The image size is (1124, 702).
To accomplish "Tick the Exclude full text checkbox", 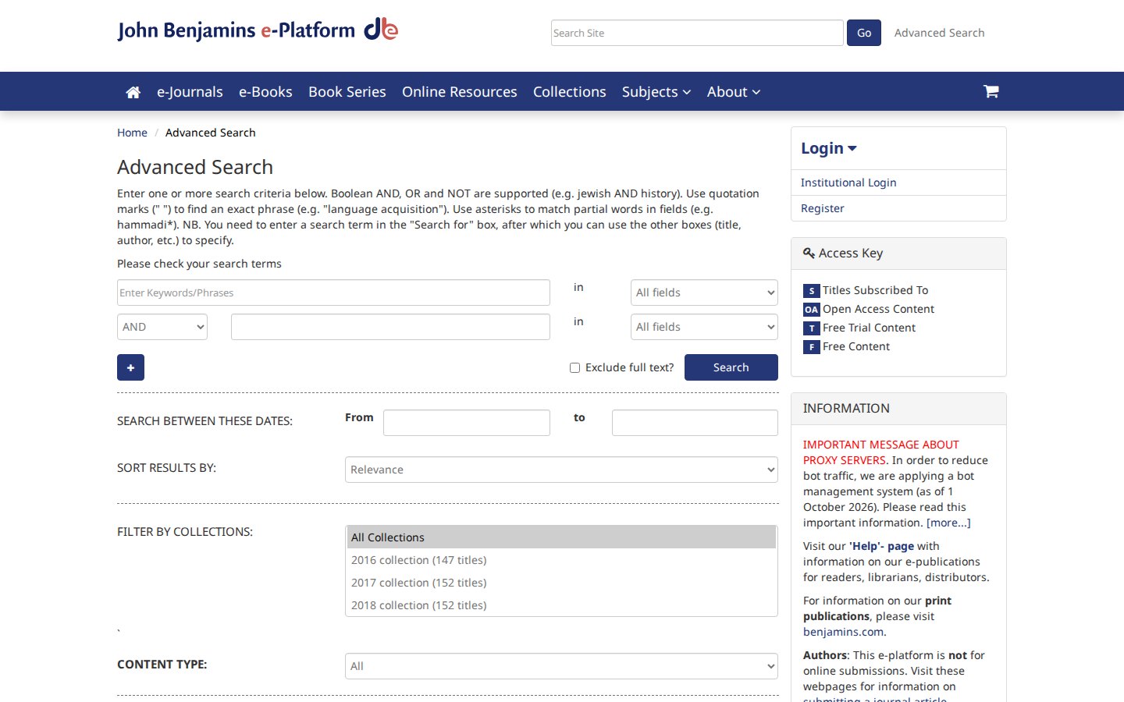I will pyautogui.click(x=574, y=368).
